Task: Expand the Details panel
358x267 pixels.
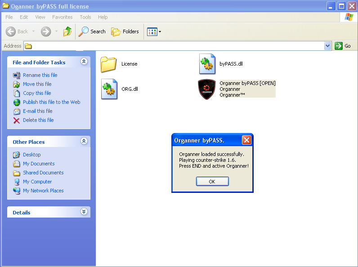Action: [x=83, y=212]
